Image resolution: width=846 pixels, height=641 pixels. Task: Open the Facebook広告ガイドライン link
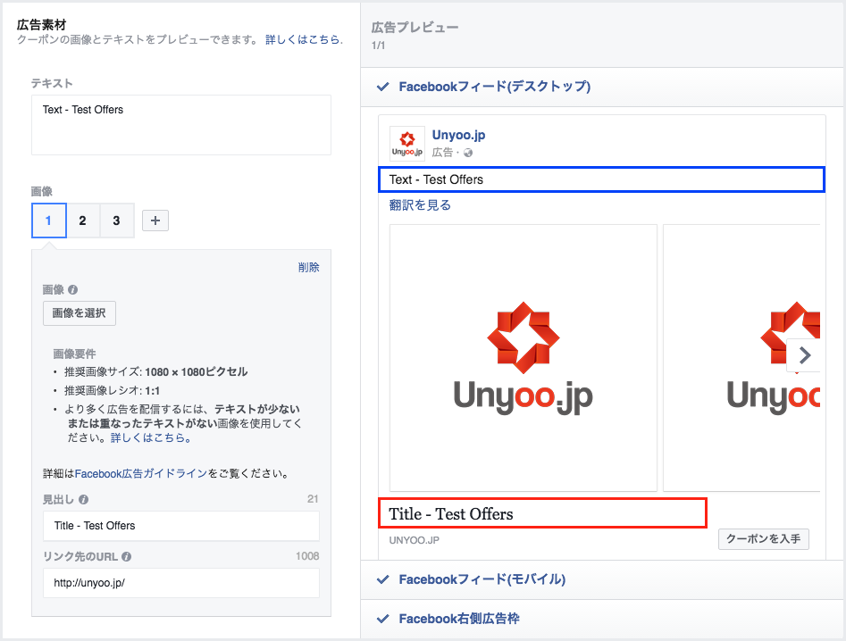(141, 473)
